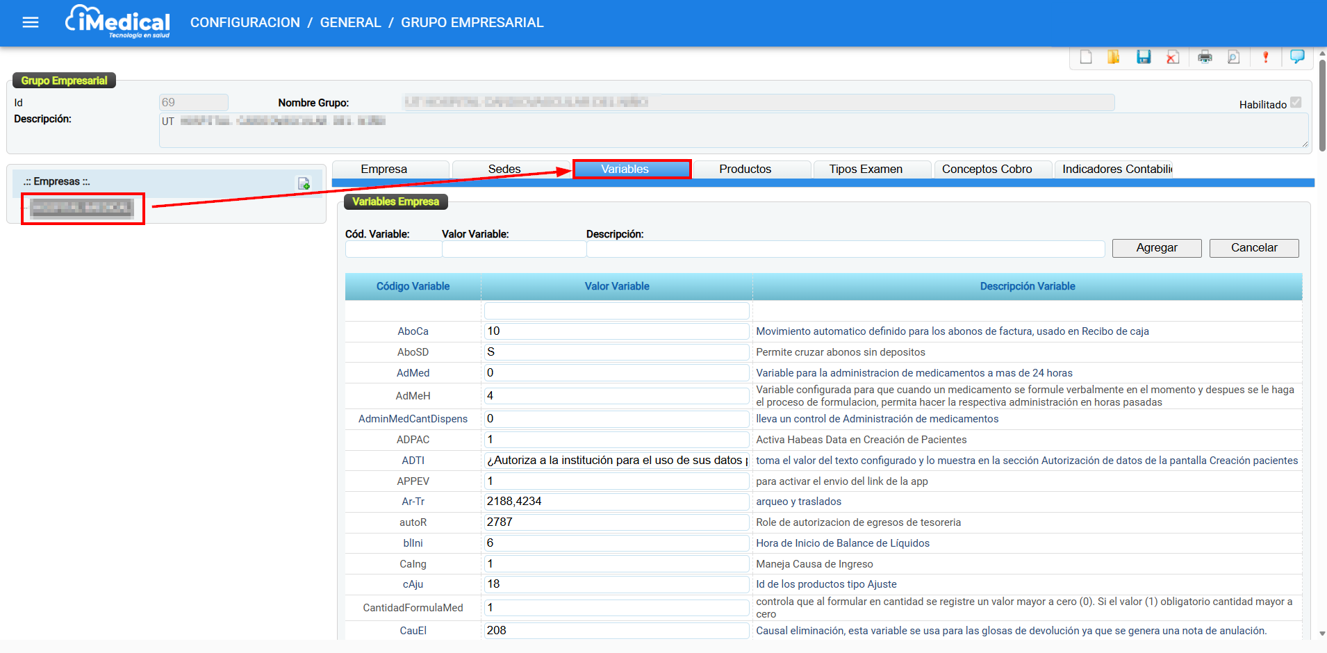
Task: Save using the floppy disk icon
Action: point(1144,57)
